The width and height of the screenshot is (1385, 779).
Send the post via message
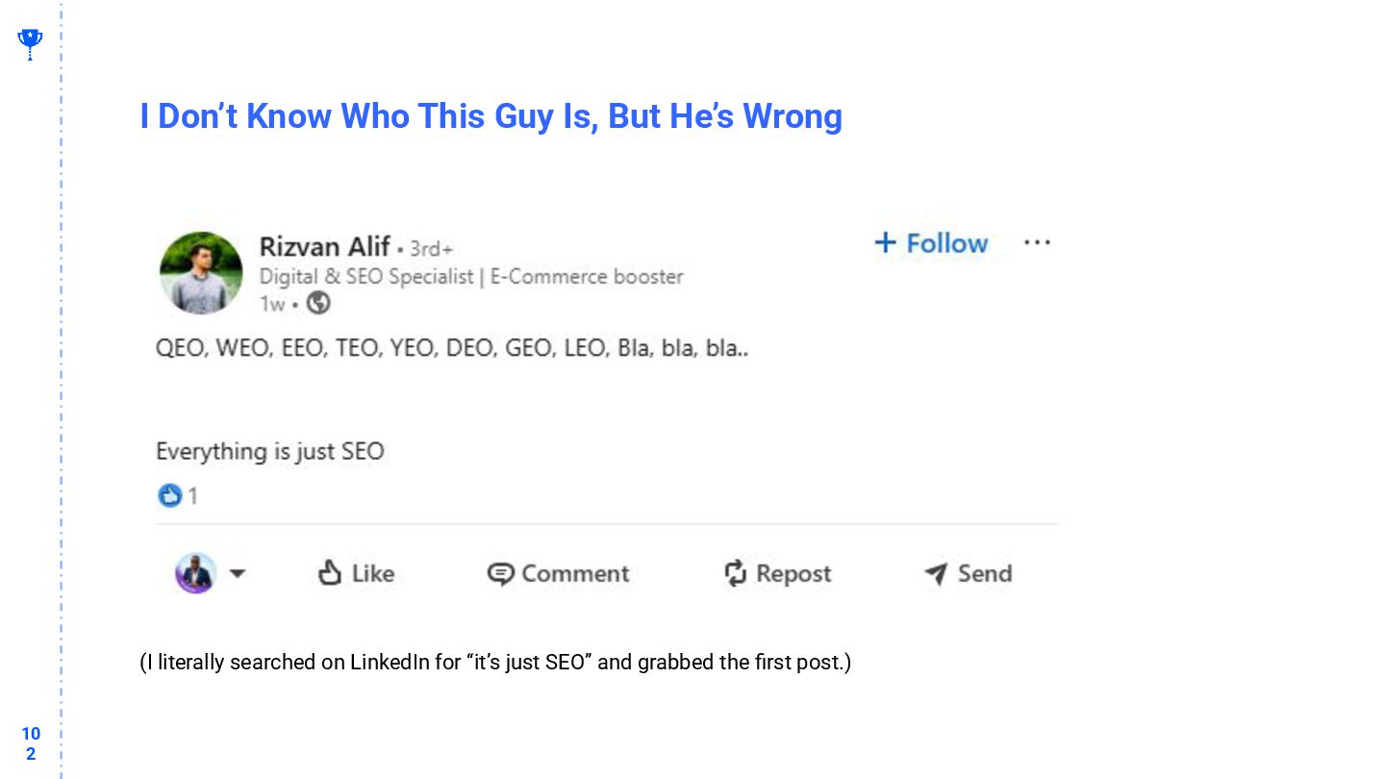[968, 573]
